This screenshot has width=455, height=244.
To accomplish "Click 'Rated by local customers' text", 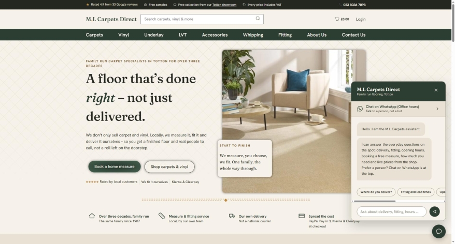I will pos(118,182).
